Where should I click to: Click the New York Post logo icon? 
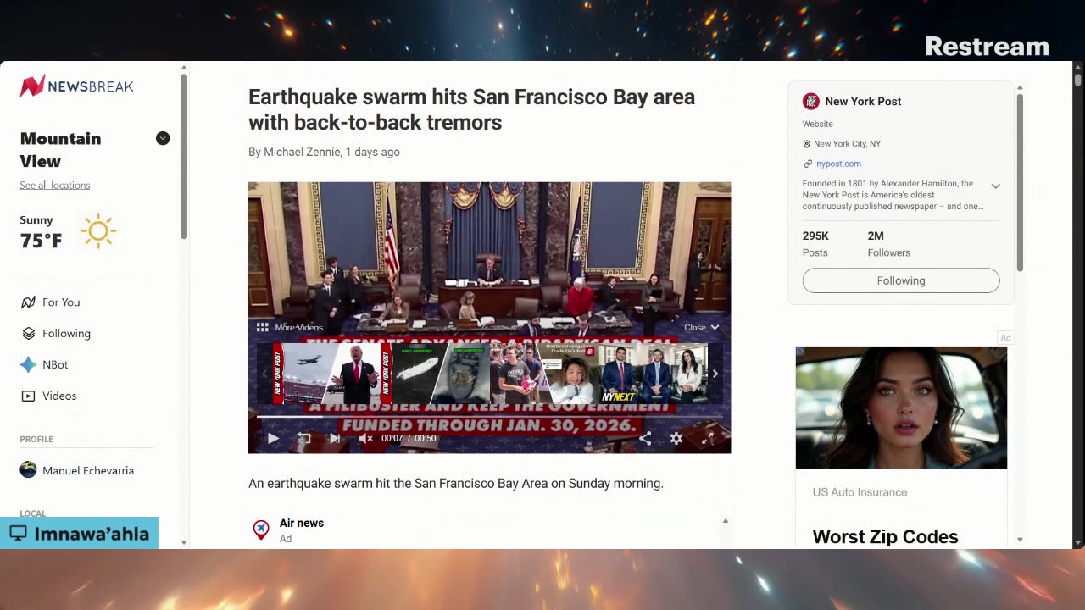pyautogui.click(x=811, y=101)
